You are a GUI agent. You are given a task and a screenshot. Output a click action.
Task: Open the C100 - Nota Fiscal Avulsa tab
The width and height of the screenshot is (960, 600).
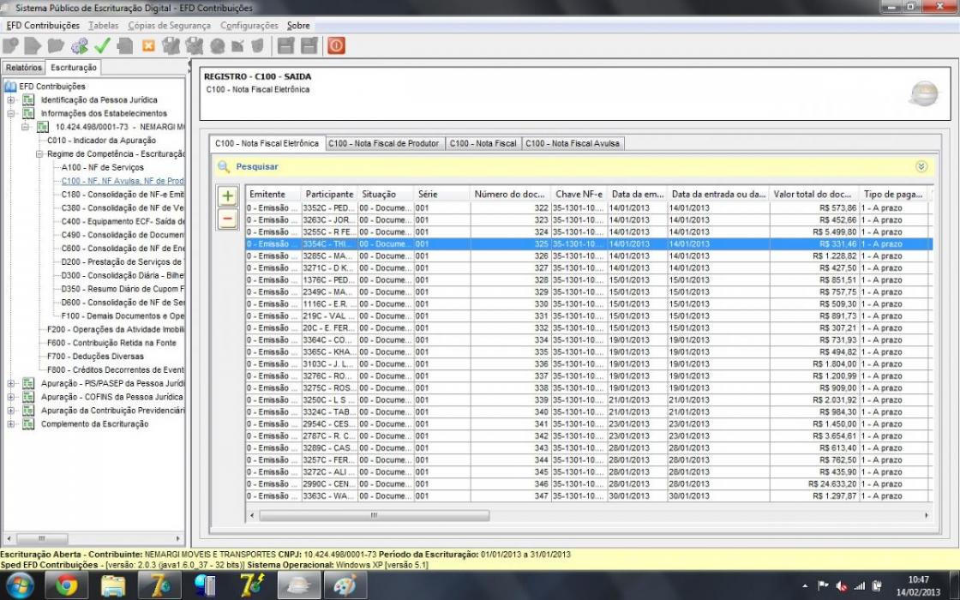pyautogui.click(x=573, y=143)
